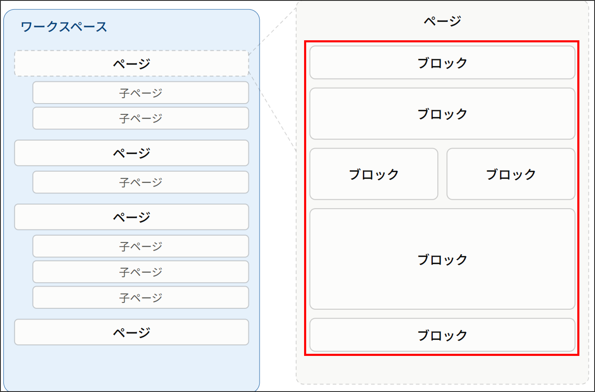Click the left ブロック of the two-column row
The height and width of the screenshot is (392, 595).
pyautogui.click(x=374, y=174)
